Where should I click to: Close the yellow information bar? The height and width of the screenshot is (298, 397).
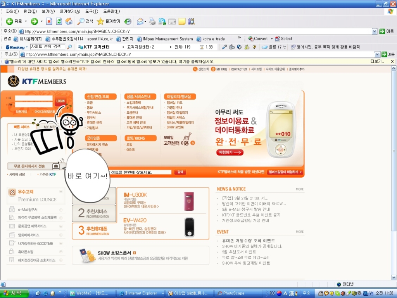pyautogui.click(x=392, y=61)
